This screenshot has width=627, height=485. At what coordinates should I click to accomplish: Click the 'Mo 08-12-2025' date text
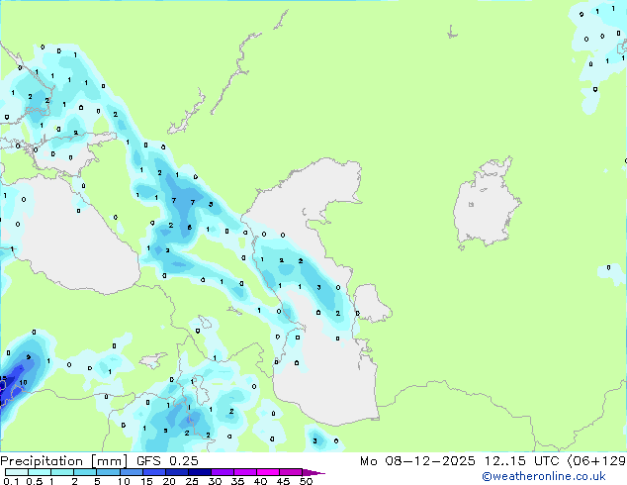click(417, 461)
